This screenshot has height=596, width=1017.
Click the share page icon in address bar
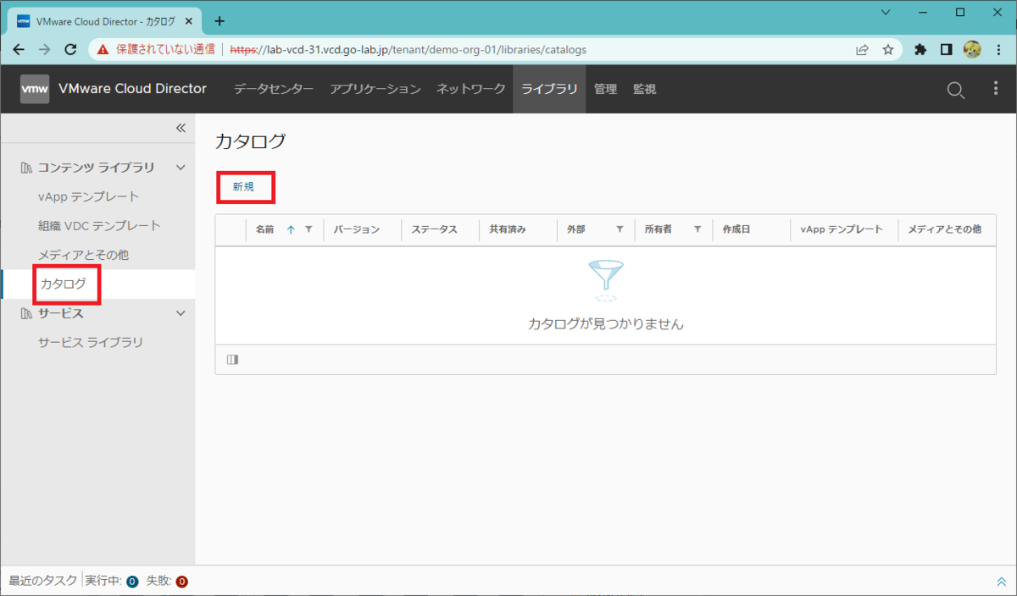[x=862, y=50]
